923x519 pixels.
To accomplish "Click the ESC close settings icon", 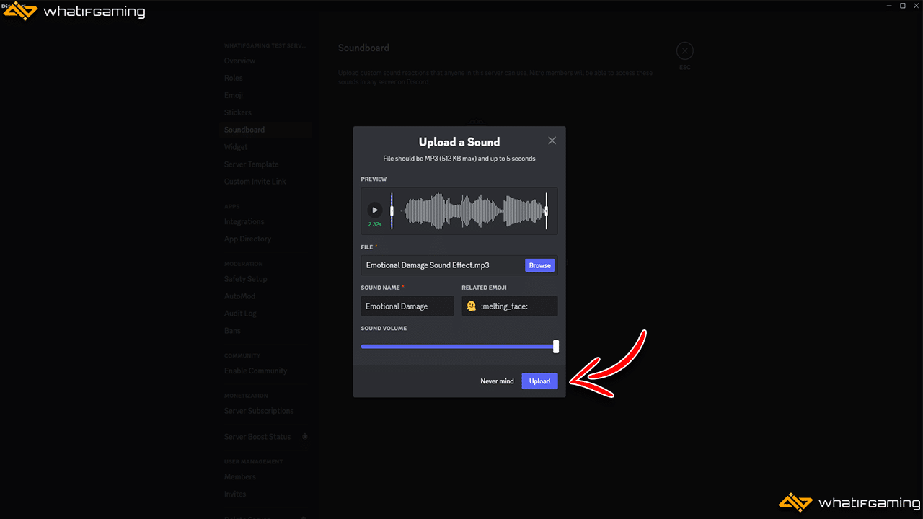I will (684, 51).
